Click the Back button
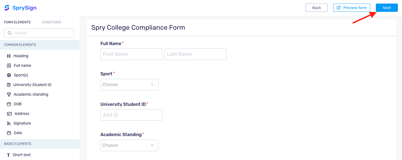 pyautogui.click(x=317, y=8)
